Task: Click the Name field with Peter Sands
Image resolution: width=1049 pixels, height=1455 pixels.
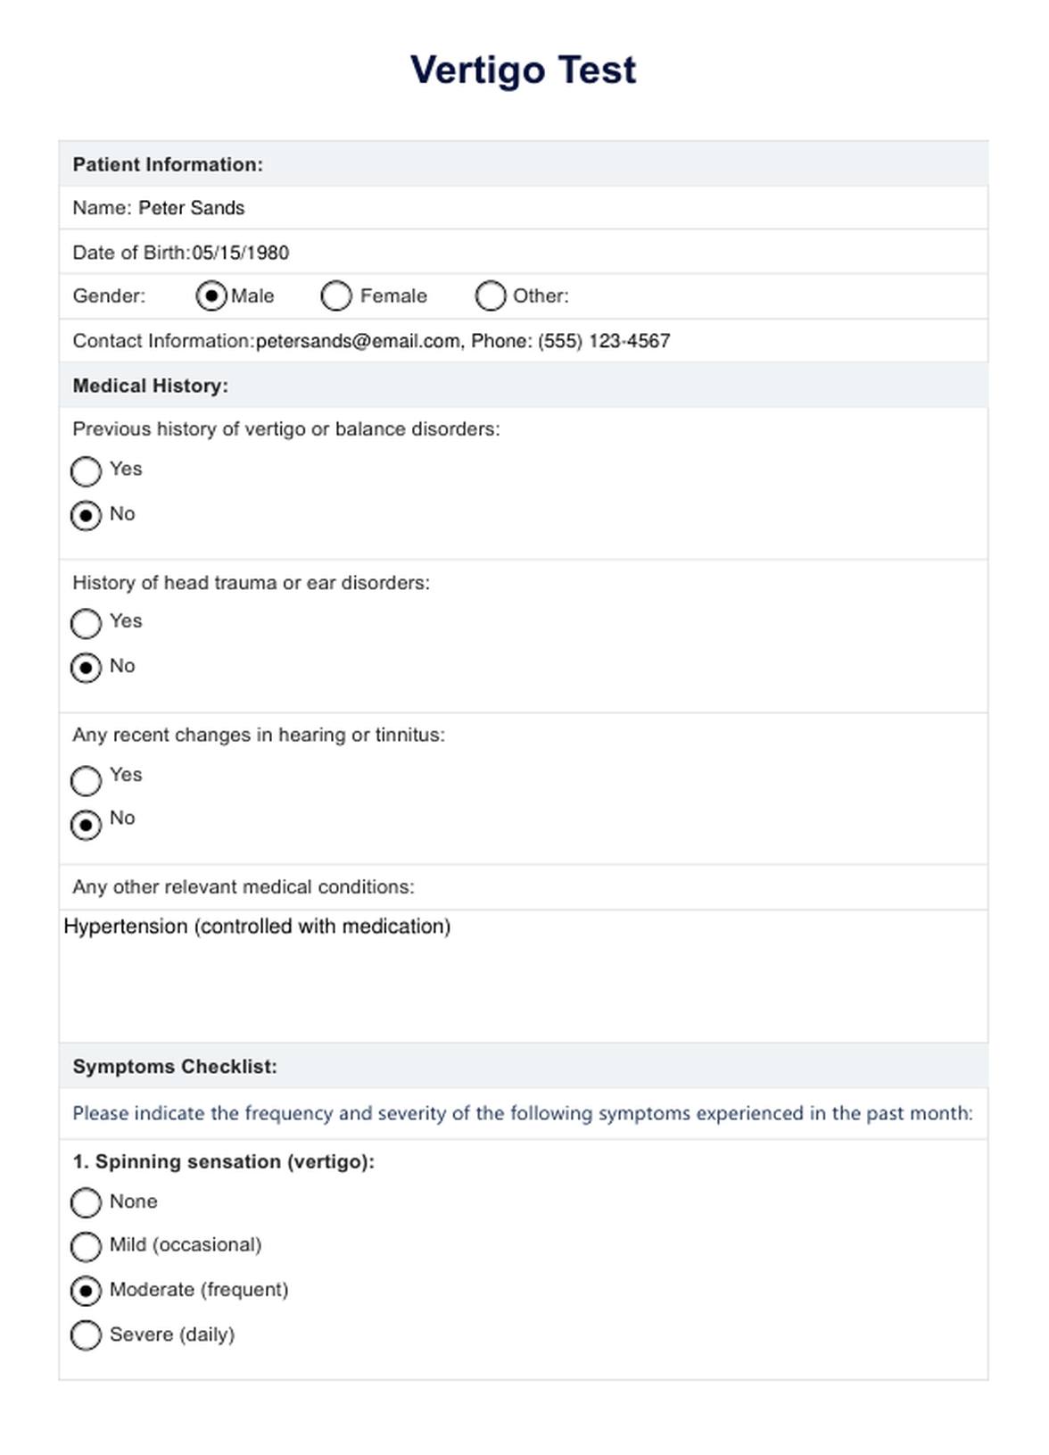Action: click(192, 208)
